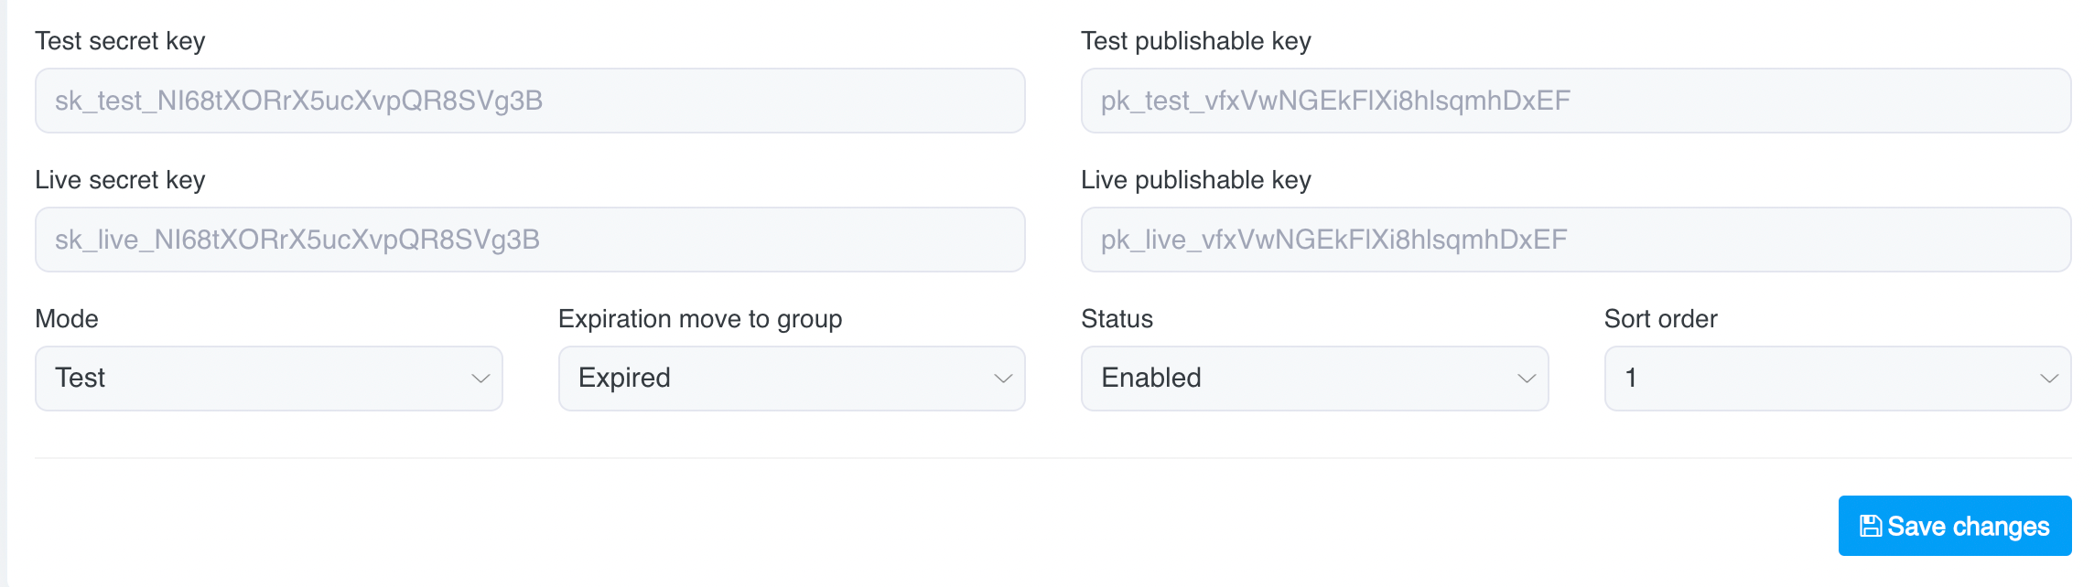Click the Live publishable key label

tap(1195, 180)
